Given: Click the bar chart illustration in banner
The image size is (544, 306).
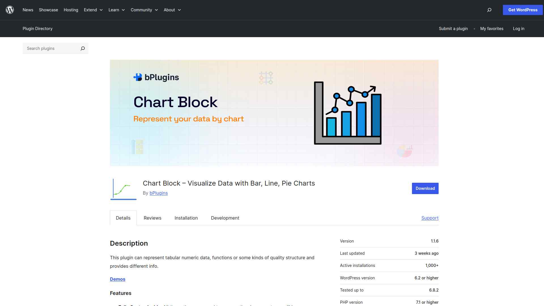Looking at the screenshot, I should pyautogui.click(x=348, y=113).
